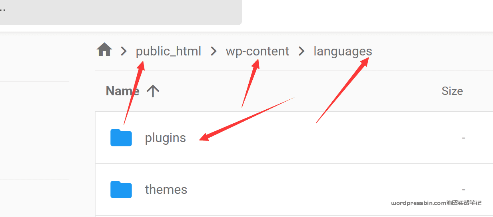Sort files by the Size column
Viewport: 493px width, 217px height.
pos(452,91)
